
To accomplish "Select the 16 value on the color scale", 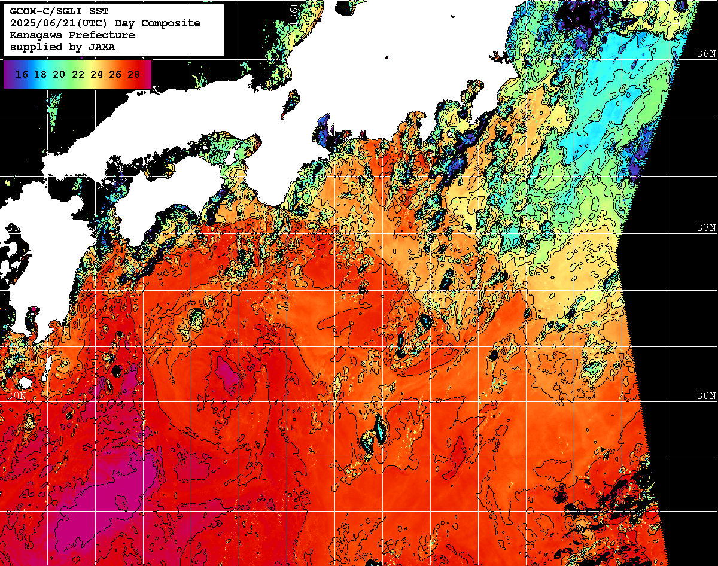I will (22, 75).
